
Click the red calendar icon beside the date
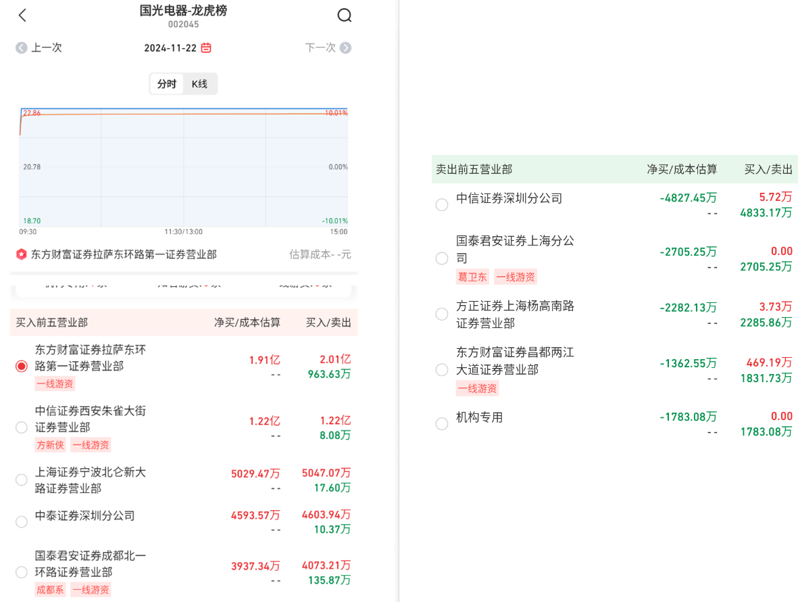tap(206, 48)
